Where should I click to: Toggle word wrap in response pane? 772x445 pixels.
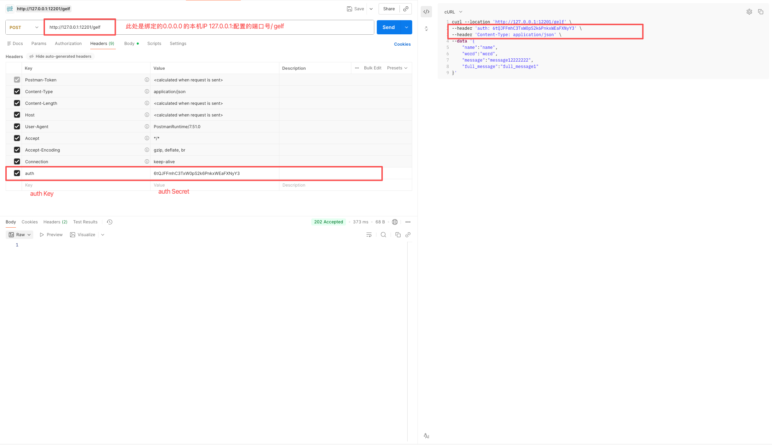click(369, 235)
